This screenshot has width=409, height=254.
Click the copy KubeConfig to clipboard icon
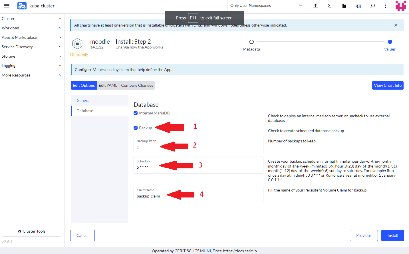(358, 6)
